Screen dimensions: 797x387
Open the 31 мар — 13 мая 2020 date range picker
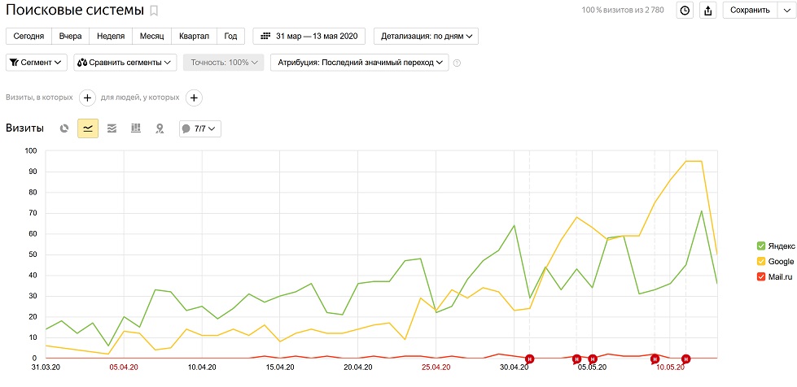click(309, 37)
